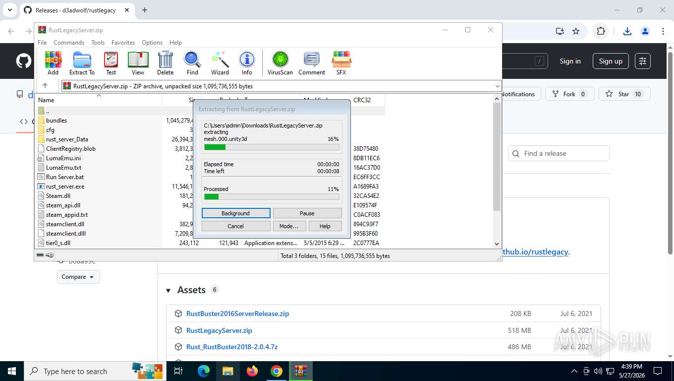Open the Tools menu
The image size is (674, 381).
click(x=98, y=43)
